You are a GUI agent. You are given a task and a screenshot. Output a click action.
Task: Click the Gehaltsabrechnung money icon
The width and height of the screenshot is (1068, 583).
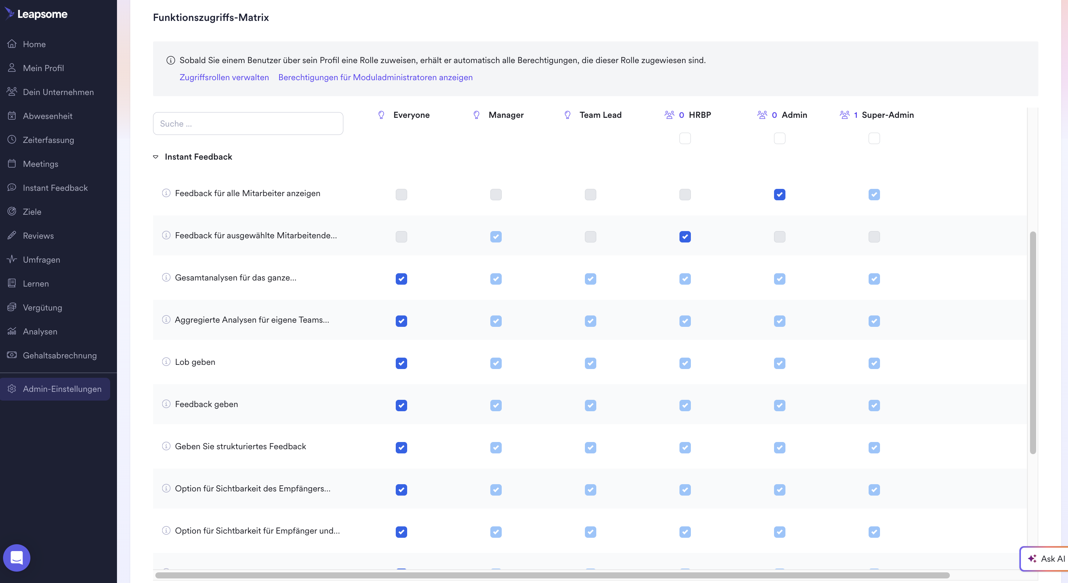tap(12, 355)
